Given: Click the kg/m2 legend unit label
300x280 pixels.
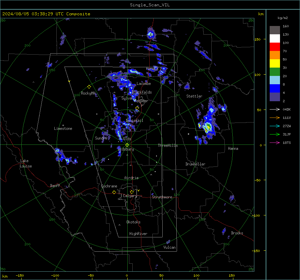Looking at the screenshot, I should click(x=283, y=18).
